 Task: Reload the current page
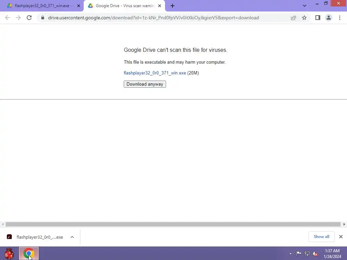tap(29, 18)
